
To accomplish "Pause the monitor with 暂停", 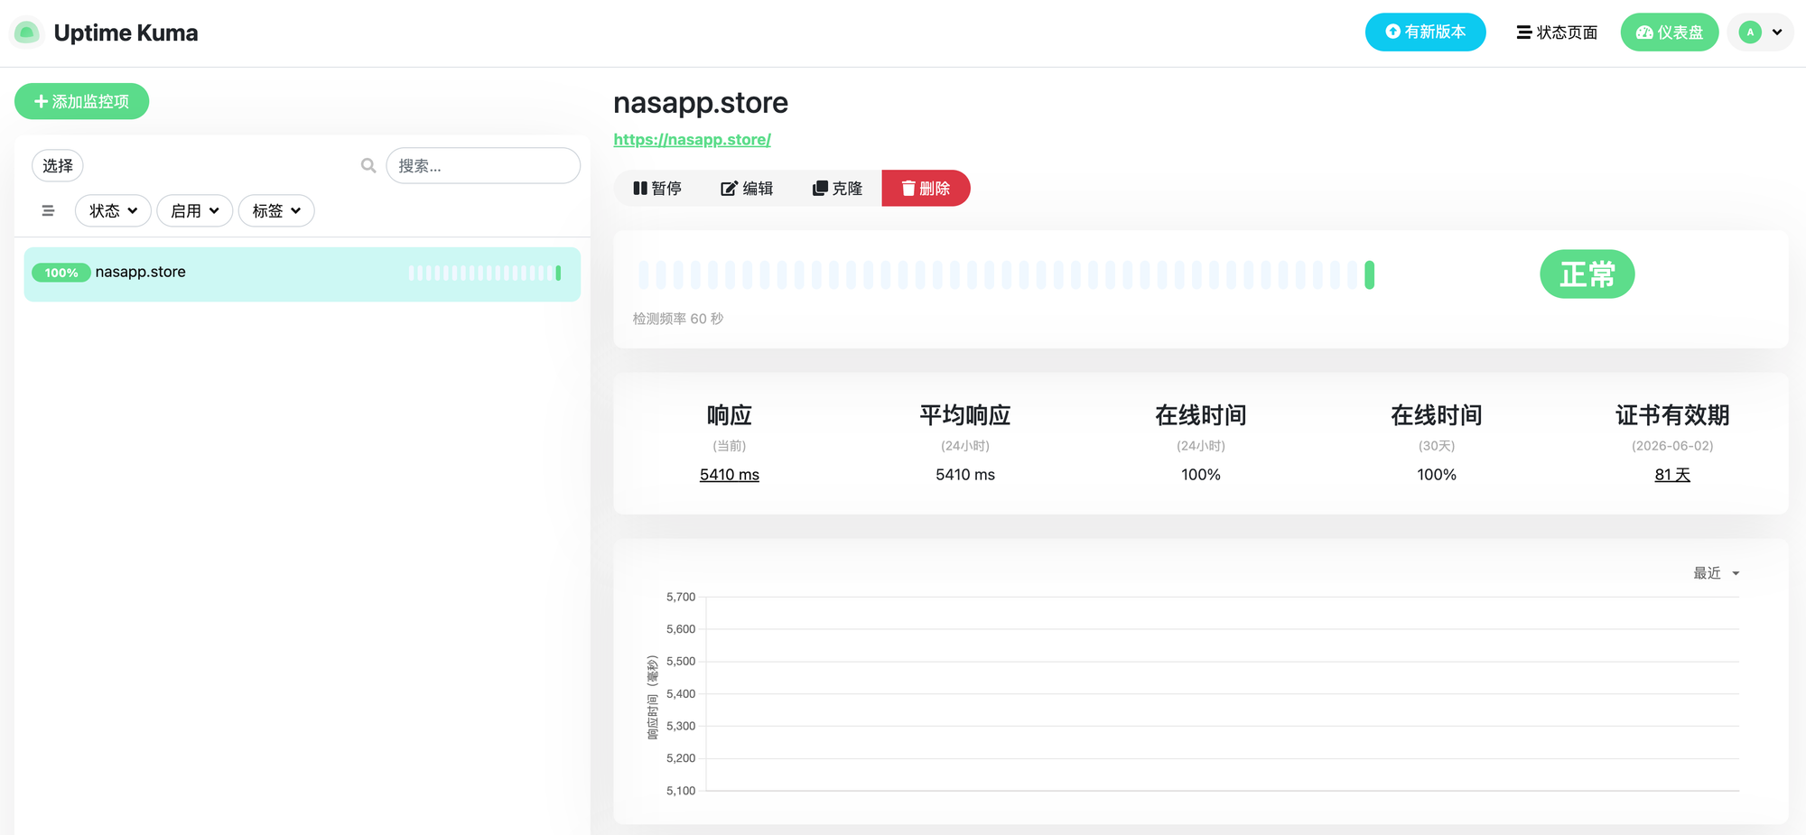I will tap(657, 189).
